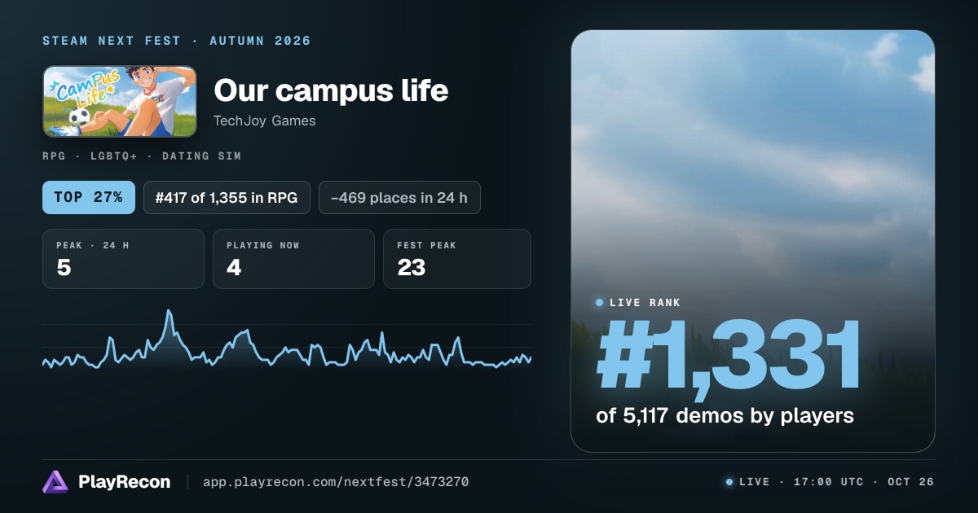Open the app.playrecon.com/nextfest/3473270 link

336,482
